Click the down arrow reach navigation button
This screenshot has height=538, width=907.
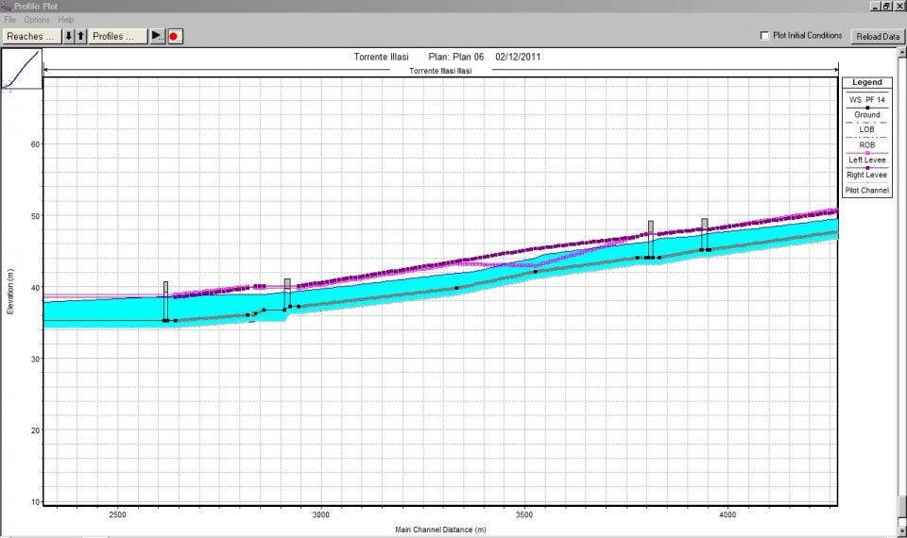click(x=68, y=36)
